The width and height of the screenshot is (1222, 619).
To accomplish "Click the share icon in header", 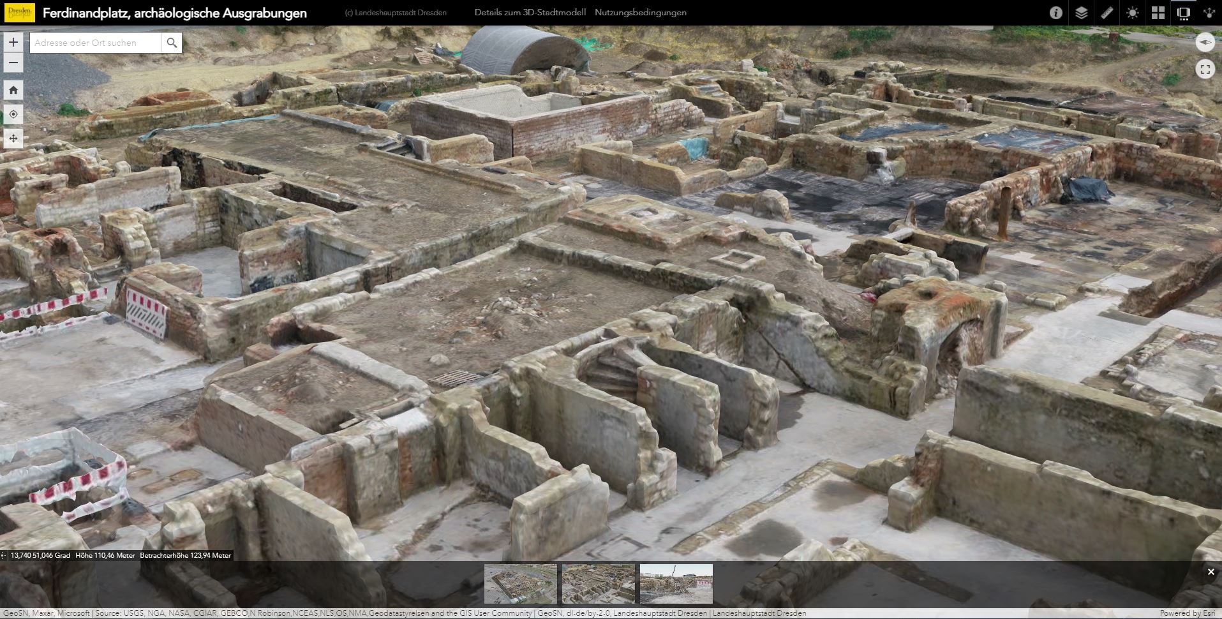I will (x=1209, y=13).
